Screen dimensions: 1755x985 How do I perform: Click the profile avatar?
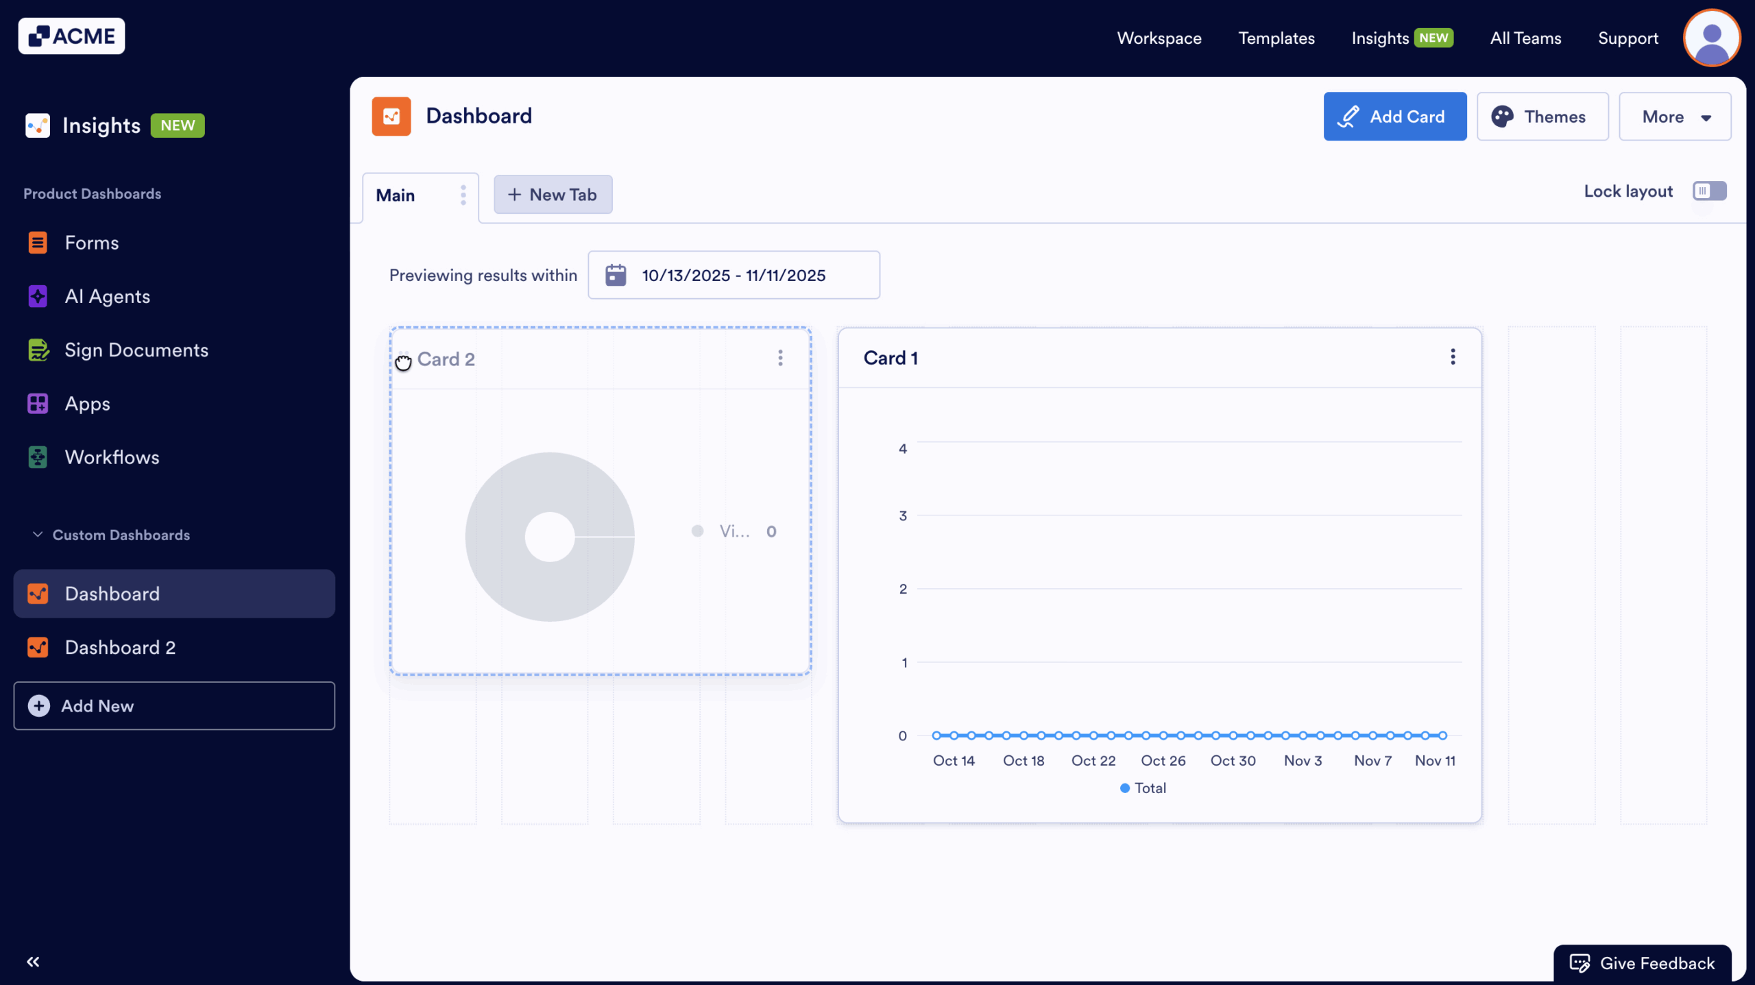pos(1710,38)
